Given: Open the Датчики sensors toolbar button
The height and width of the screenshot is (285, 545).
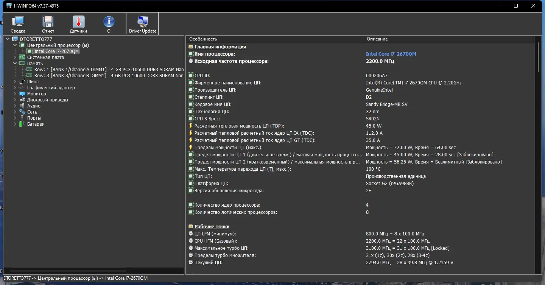Looking at the screenshot, I should pyautogui.click(x=78, y=25).
